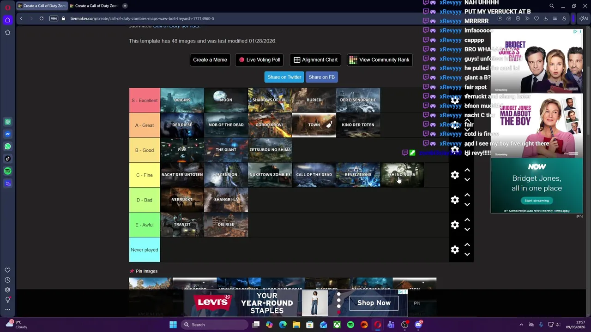Pick the Shi No Numa thumbnail
Viewport: 591px width, 332px height.
coord(402,175)
